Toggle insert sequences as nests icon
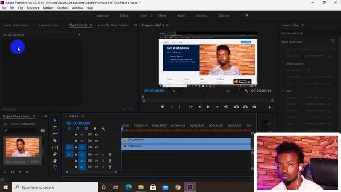The width and height of the screenshot is (341, 192). [69, 129]
